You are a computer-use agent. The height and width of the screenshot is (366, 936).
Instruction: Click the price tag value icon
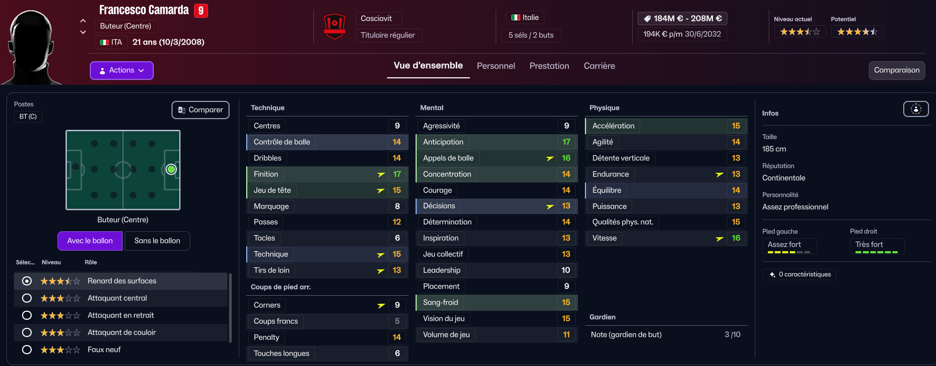coord(647,19)
